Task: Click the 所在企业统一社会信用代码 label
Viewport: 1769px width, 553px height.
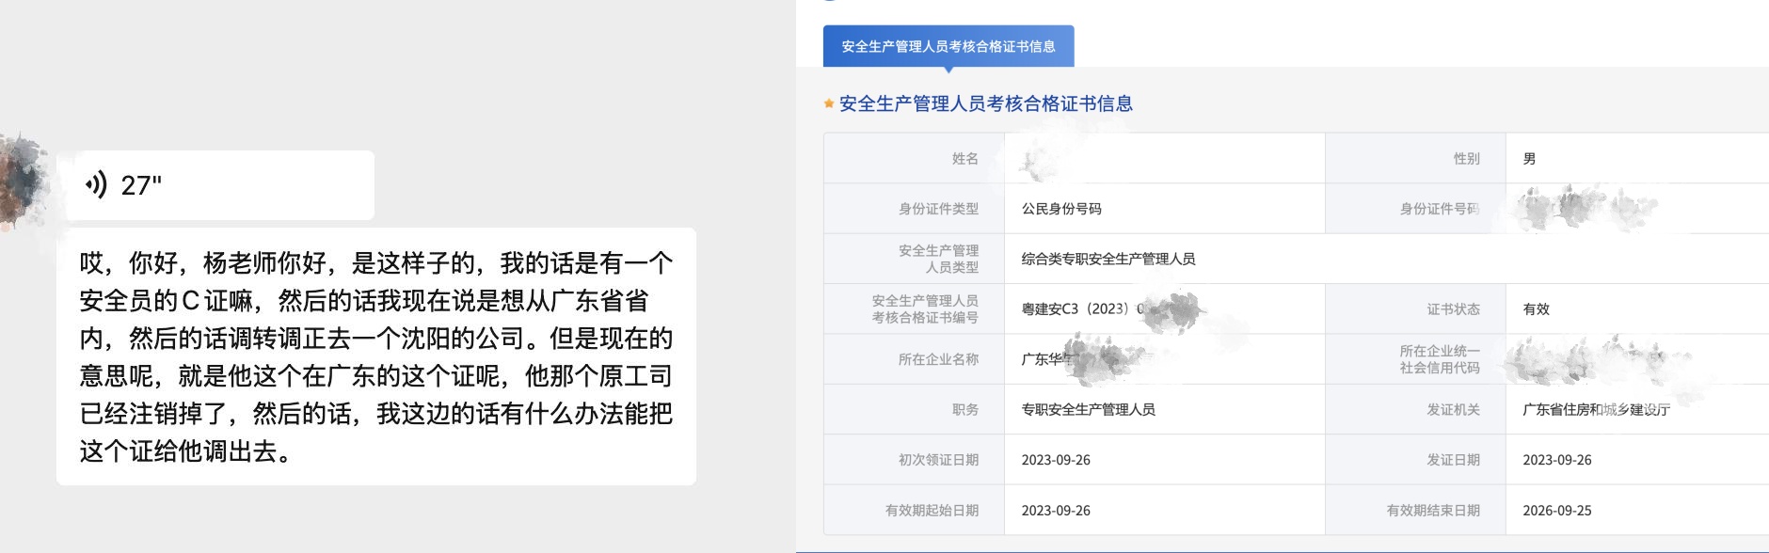Action: (x=1439, y=359)
